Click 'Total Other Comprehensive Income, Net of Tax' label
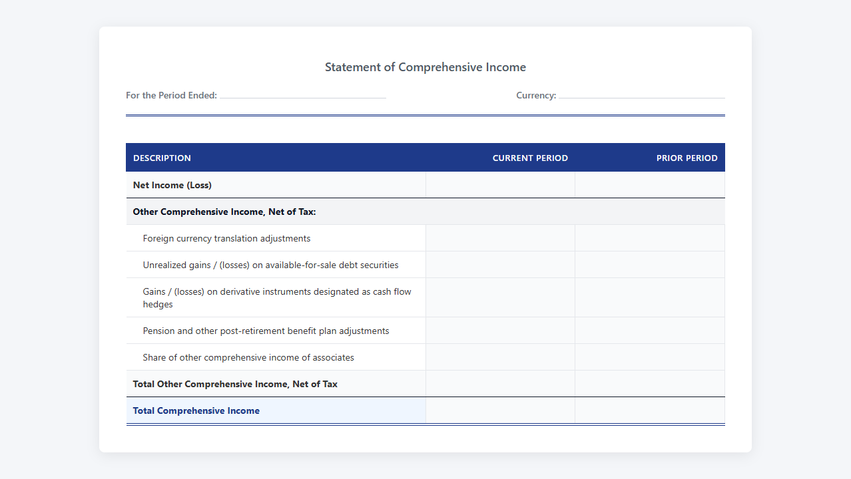Viewport: 851px width, 479px height. click(235, 384)
